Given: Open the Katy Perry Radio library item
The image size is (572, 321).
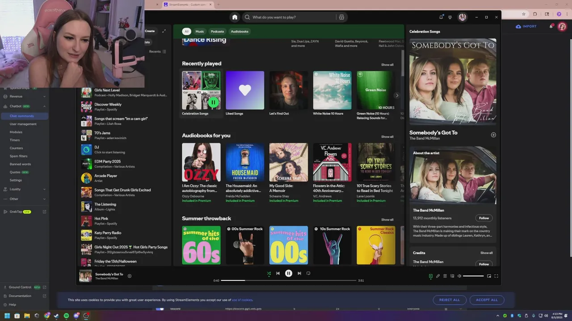Looking at the screenshot, I should [x=124, y=235].
